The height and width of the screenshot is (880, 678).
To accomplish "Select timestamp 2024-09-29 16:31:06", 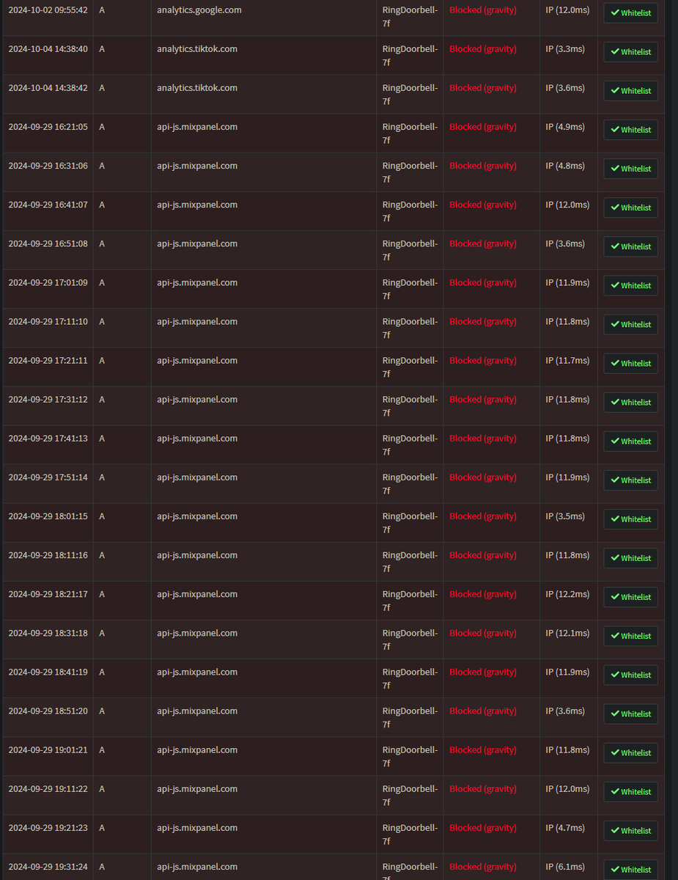I will [x=48, y=166].
